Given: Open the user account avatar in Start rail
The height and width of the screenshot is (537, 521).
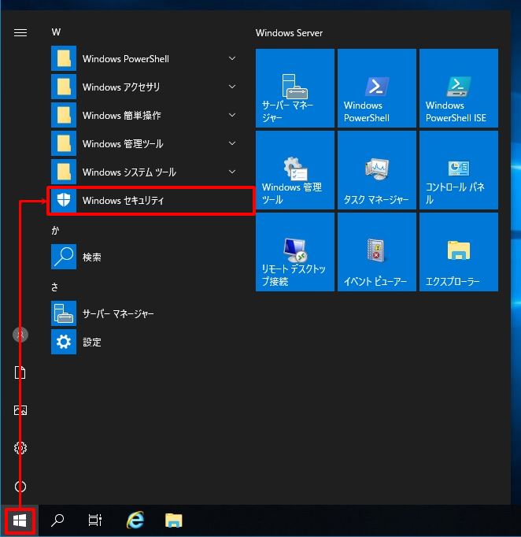Looking at the screenshot, I should pyautogui.click(x=20, y=335).
